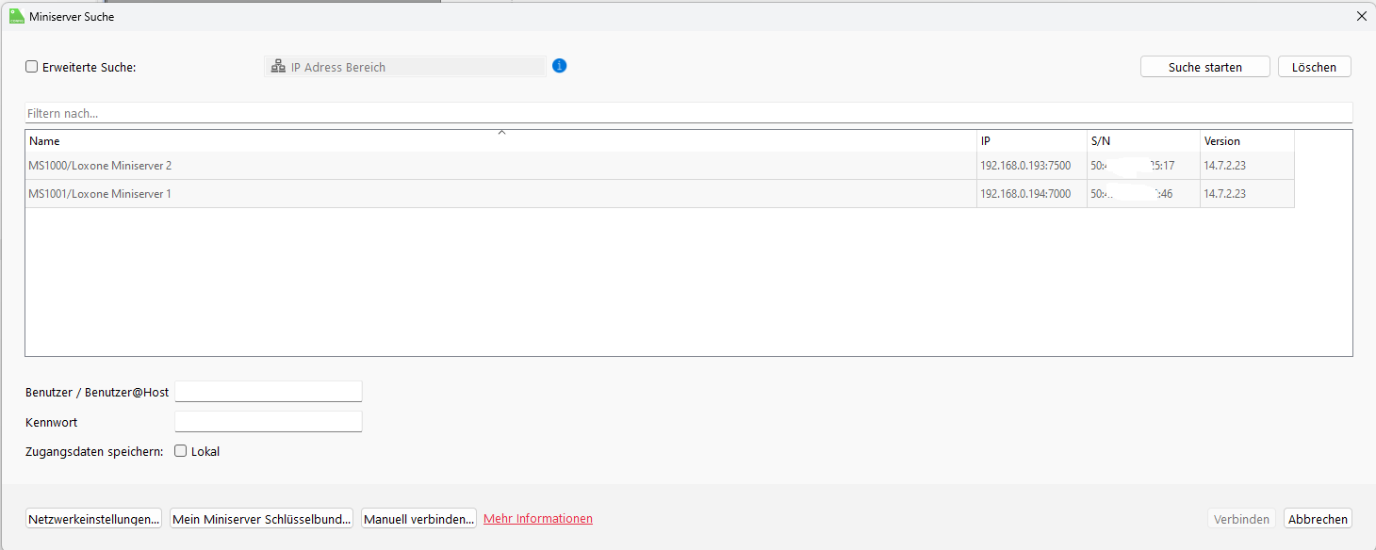Sort by the Version column header

click(x=1247, y=141)
